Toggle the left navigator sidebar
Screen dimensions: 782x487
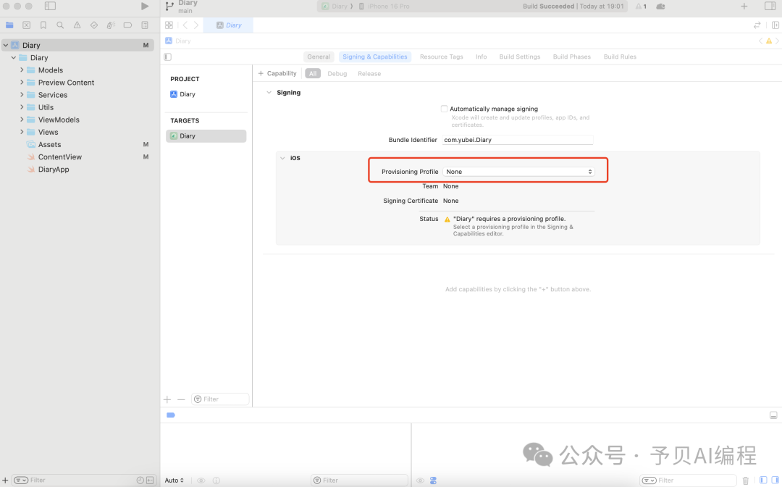pos(50,7)
